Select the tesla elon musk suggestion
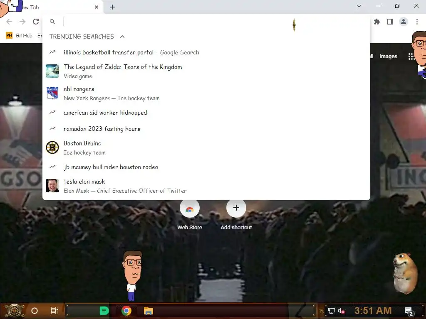Viewport: 426px width, 319px height. (x=206, y=186)
